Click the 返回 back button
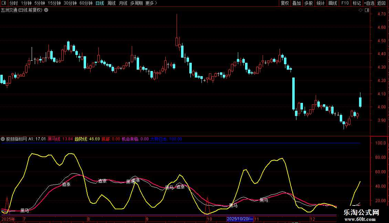389x223 pixels. click(x=381, y=3)
